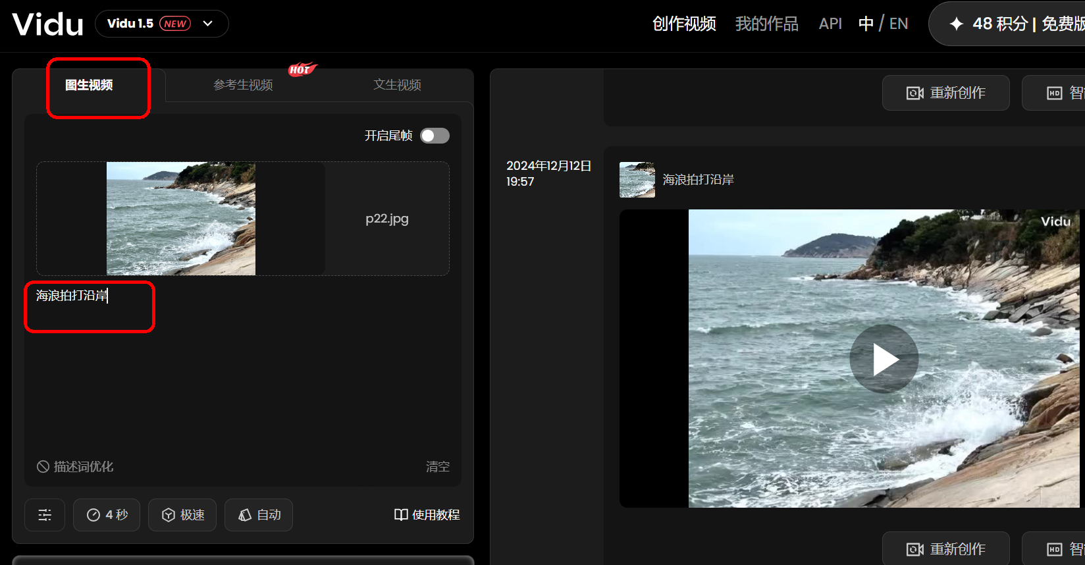Switch to the 文生视频 tab
The image size is (1085, 565).
click(x=397, y=85)
